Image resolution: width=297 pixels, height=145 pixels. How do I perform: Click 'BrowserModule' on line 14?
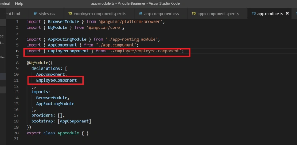52,98
